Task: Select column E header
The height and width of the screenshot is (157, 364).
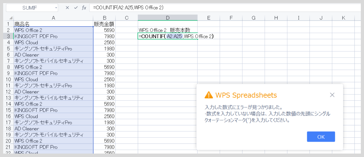Action: pos(209,18)
